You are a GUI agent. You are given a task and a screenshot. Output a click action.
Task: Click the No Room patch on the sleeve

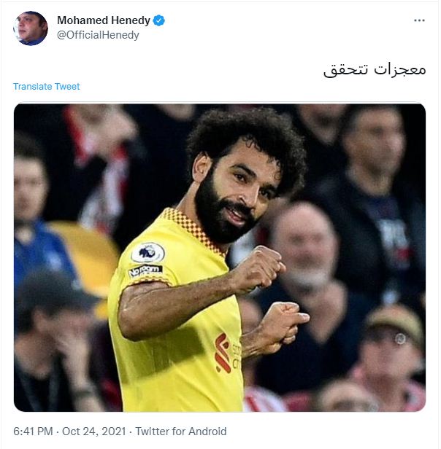[x=145, y=270]
